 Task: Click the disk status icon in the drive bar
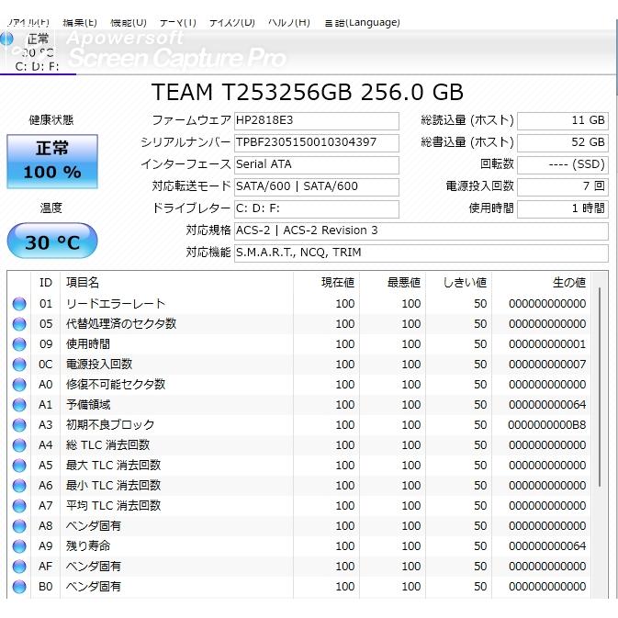[x=6, y=39]
